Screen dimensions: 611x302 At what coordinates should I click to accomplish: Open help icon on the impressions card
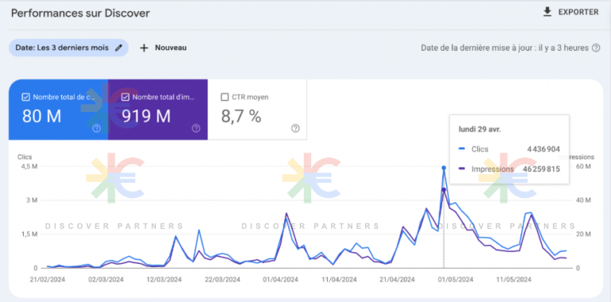point(196,129)
